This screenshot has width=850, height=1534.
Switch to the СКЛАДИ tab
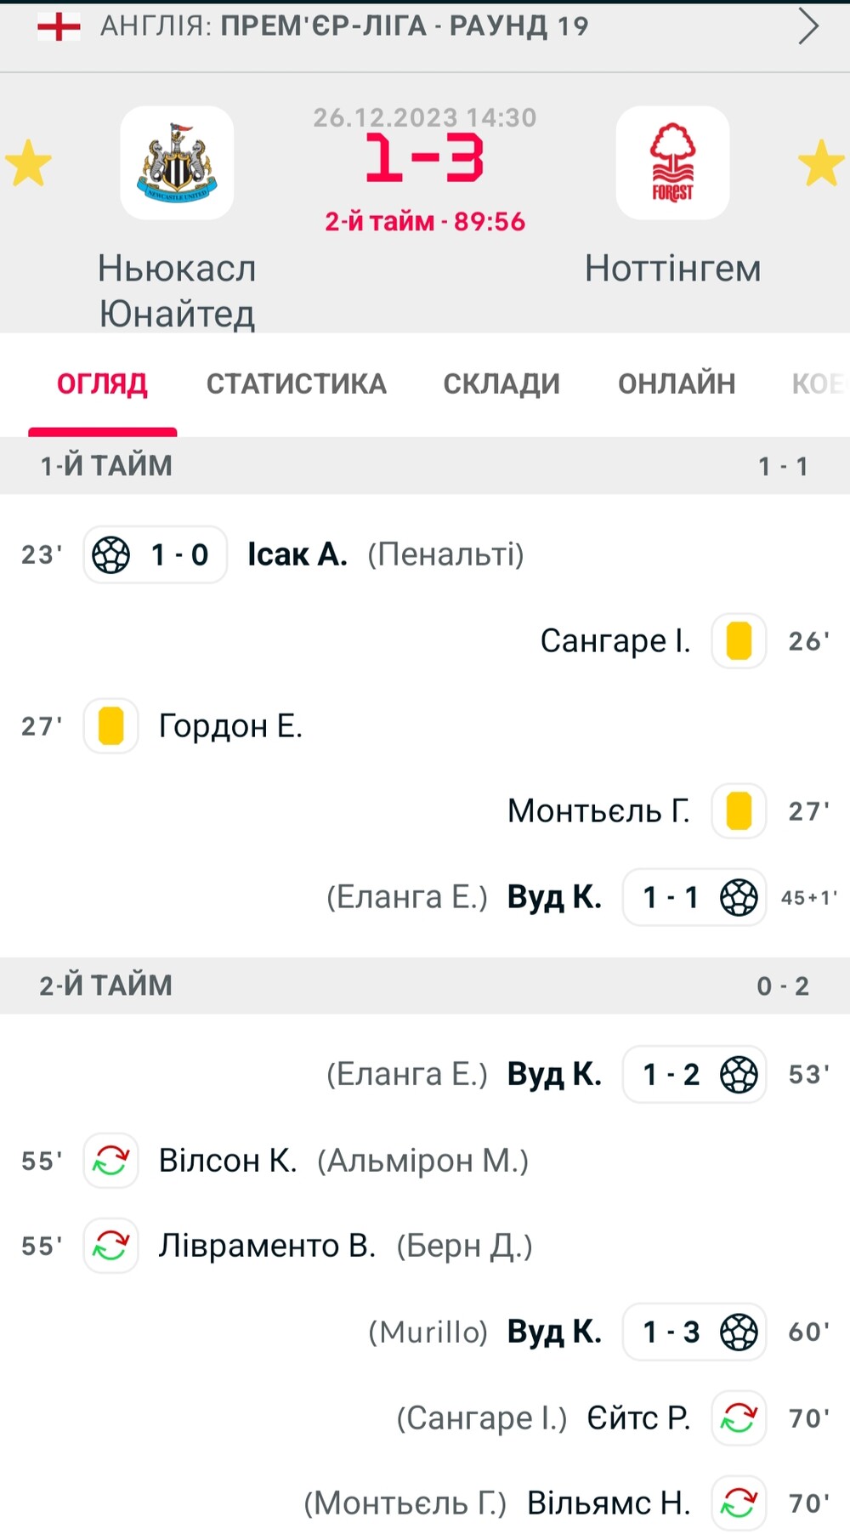501,383
